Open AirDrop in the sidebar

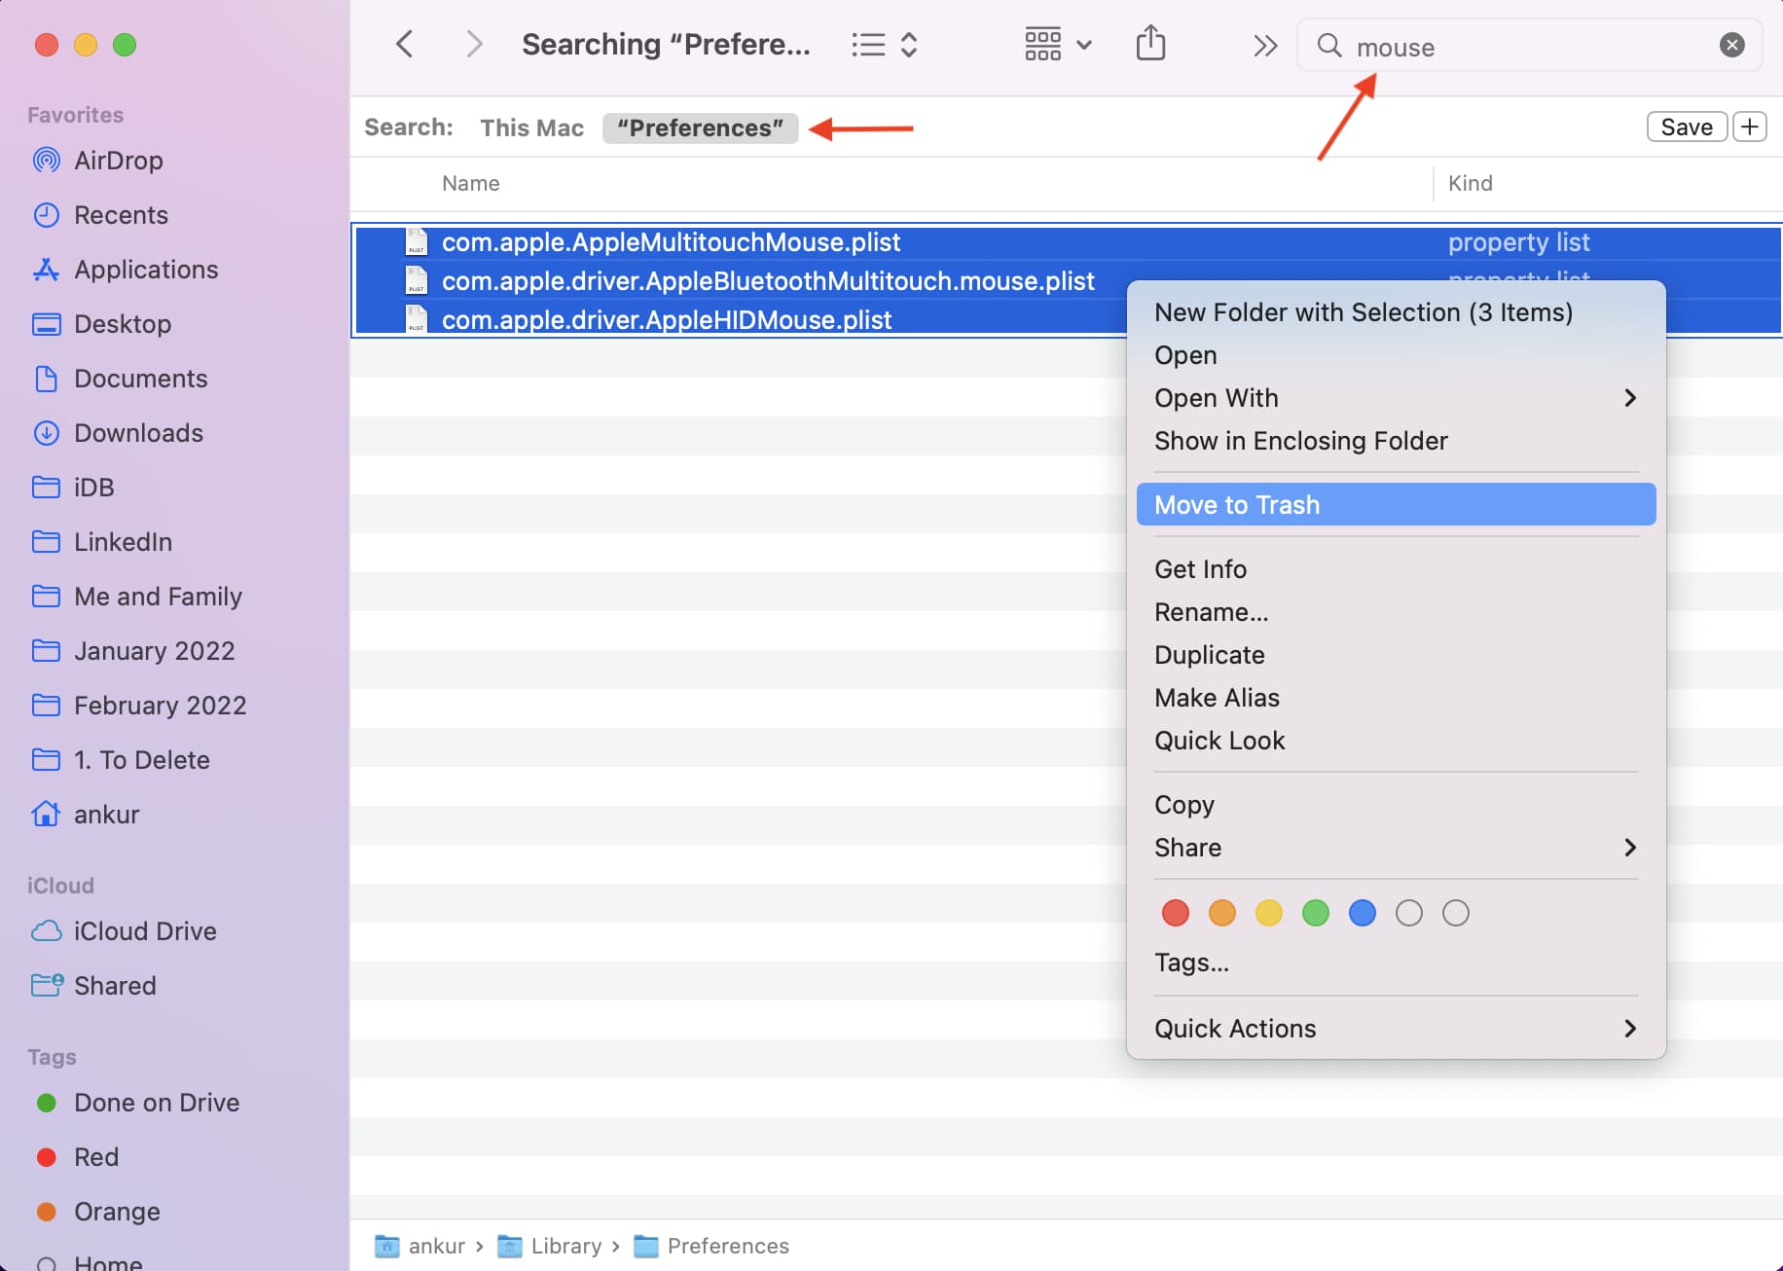(97, 161)
